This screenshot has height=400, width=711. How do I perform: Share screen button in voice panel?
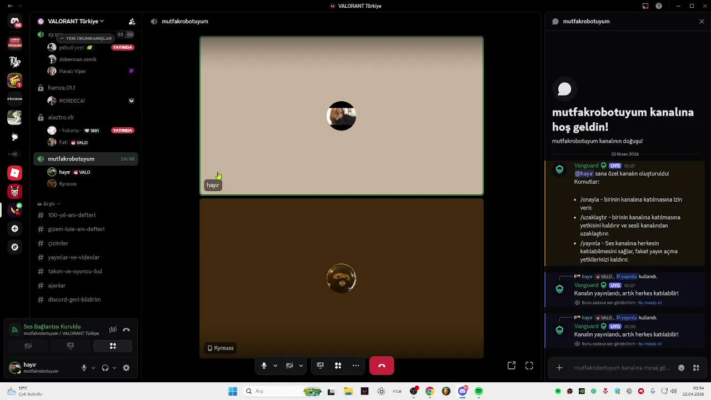(71, 346)
